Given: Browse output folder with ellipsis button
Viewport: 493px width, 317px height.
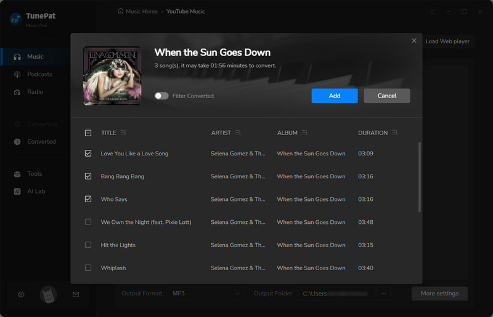Looking at the screenshot, I should tap(383, 294).
